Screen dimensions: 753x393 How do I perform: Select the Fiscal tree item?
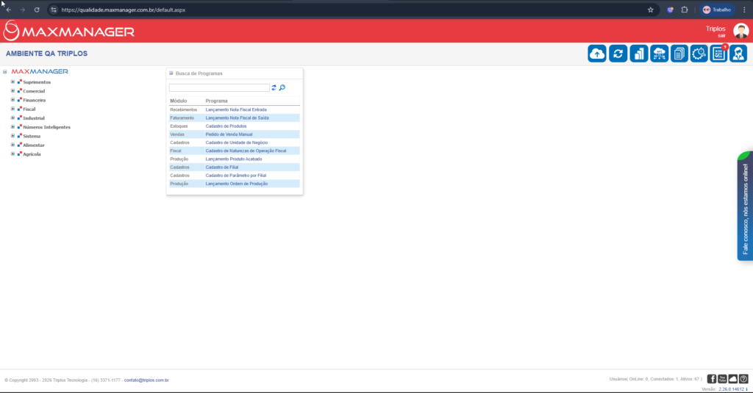[29, 109]
